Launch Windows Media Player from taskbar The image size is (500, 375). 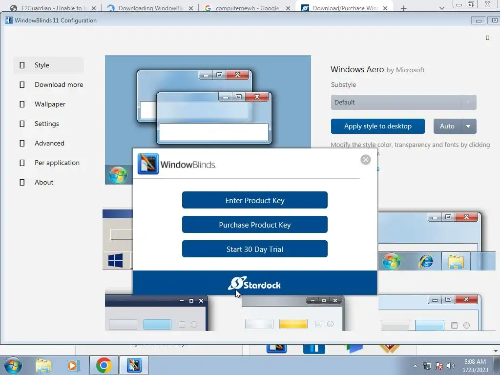pyautogui.click(x=73, y=366)
